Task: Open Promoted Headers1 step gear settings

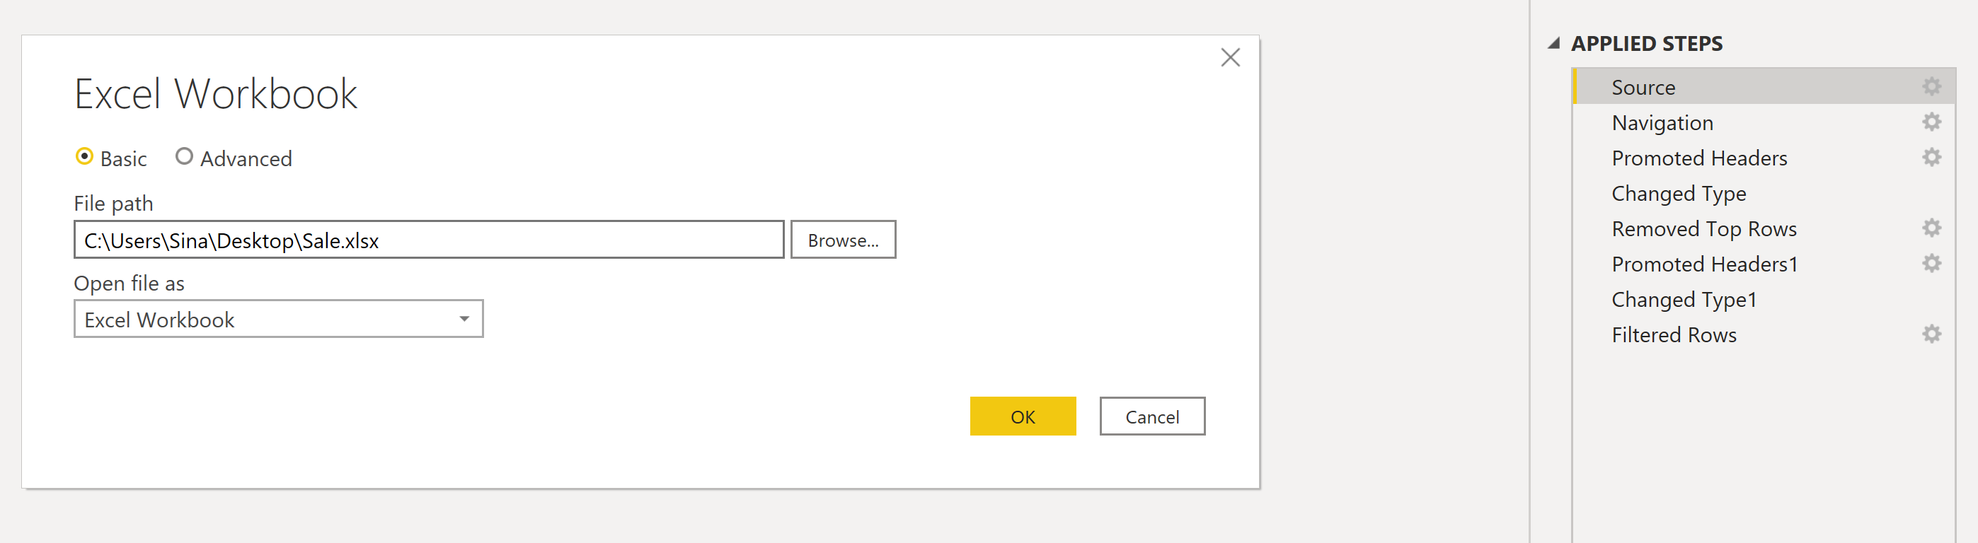Action: tap(1931, 263)
